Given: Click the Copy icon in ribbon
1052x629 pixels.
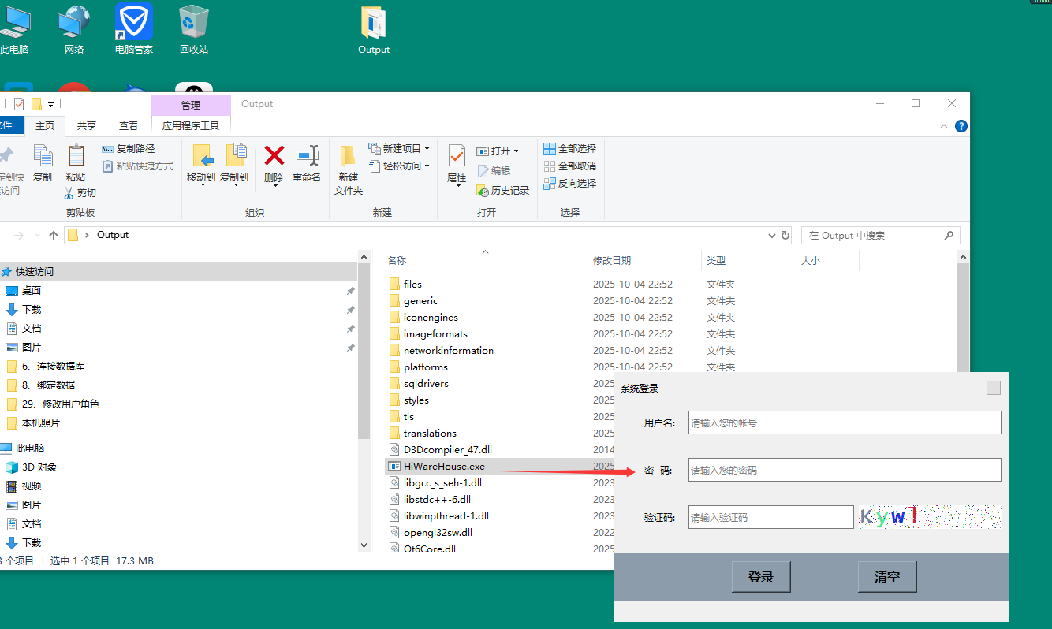Looking at the screenshot, I should [x=43, y=156].
